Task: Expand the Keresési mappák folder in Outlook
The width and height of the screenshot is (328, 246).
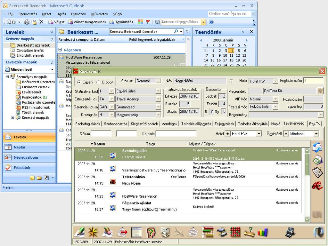Action: click(x=12, y=118)
